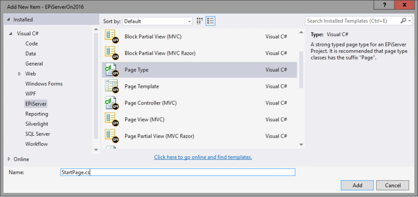Click the Page Type template icon
Image resolution: width=418 pixels, height=197 pixels.
111,70
